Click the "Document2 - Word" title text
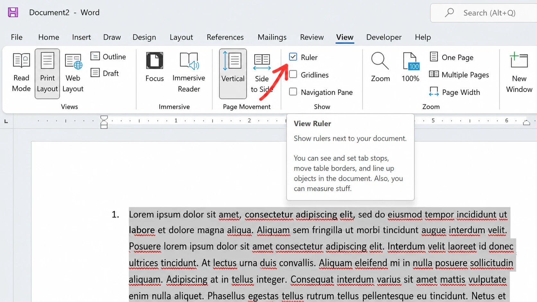The height and width of the screenshot is (302, 537). pyautogui.click(x=64, y=13)
